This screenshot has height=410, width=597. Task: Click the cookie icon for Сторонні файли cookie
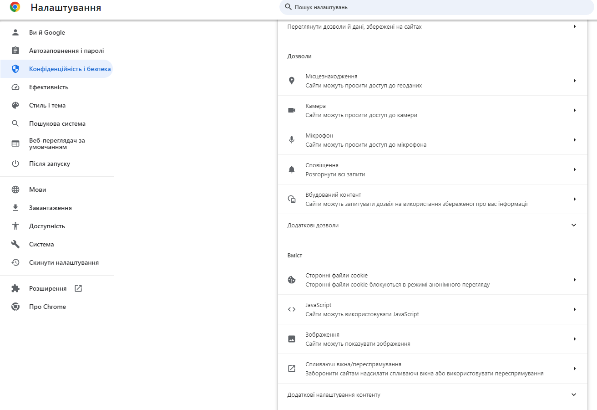pos(292,279)
